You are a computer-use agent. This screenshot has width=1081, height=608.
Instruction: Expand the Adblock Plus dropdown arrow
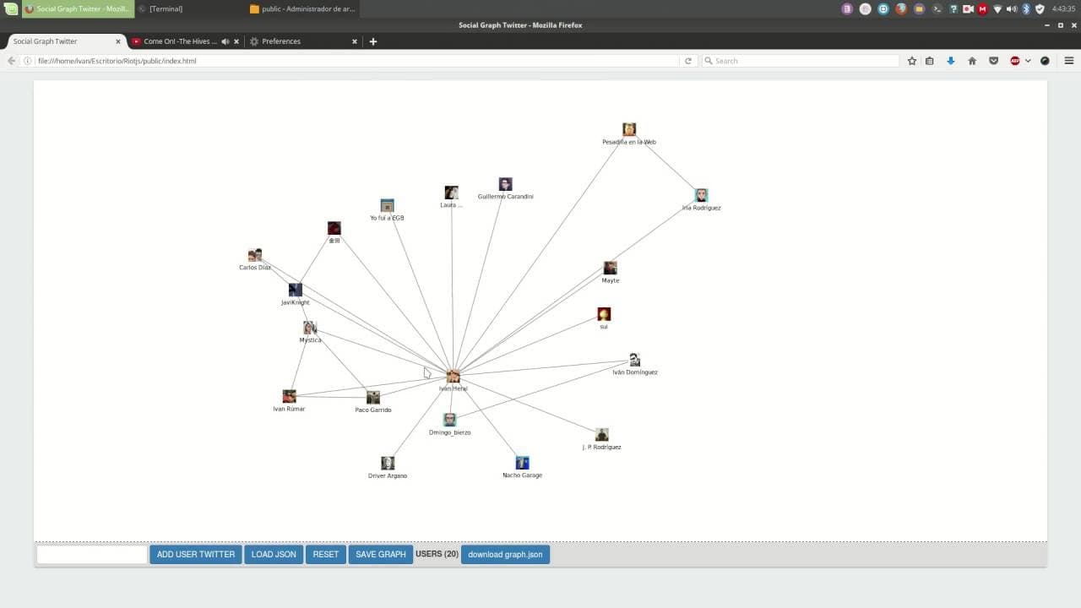(1028, 61)
